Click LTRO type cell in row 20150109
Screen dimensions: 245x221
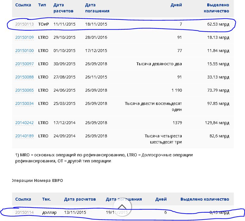[43, 38]
